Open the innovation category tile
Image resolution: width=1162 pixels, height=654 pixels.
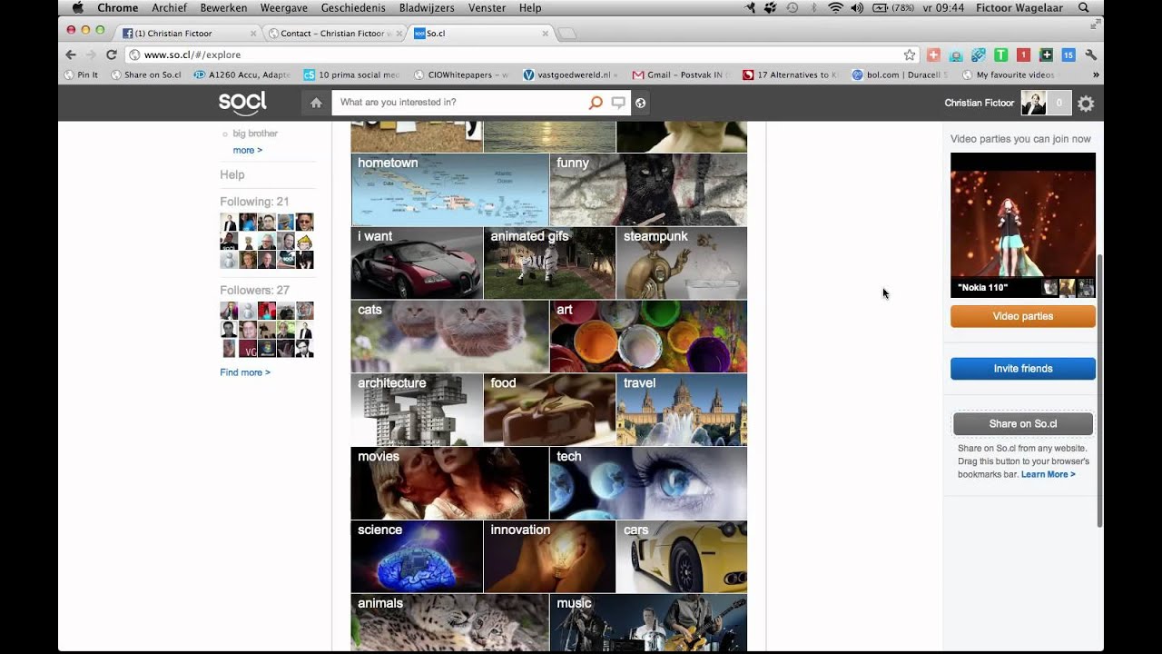click(549, 557)
